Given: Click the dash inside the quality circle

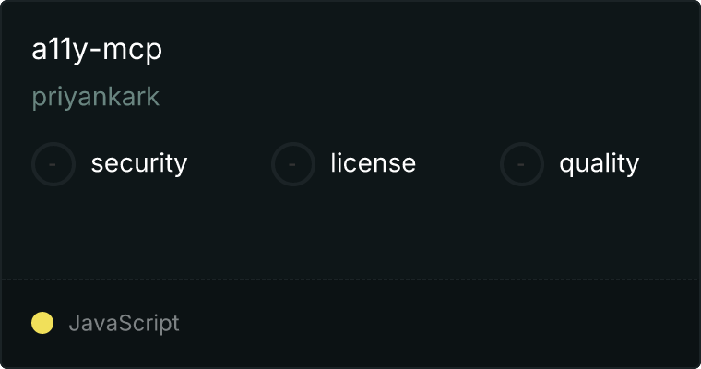Looking at the screenshot, I should pyautogui.click(x=521, y=164).
